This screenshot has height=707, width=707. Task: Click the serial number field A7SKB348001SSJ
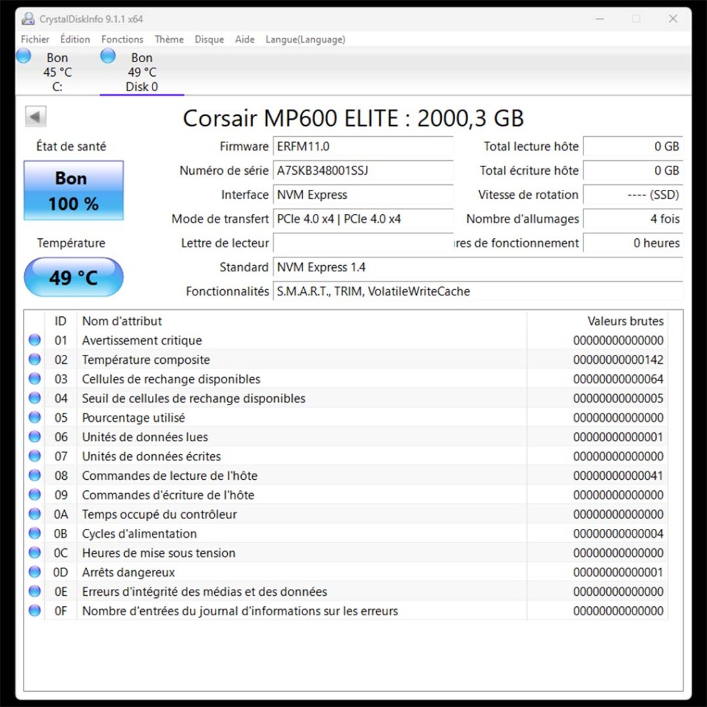(x=363, y=171)
